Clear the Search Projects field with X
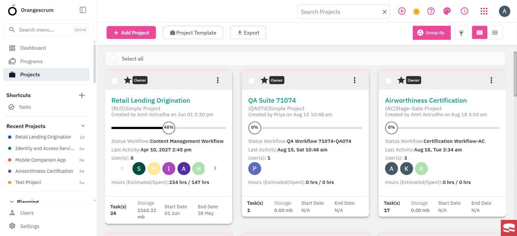The width and height of the screenshot is (517, 236). point(384,12)
